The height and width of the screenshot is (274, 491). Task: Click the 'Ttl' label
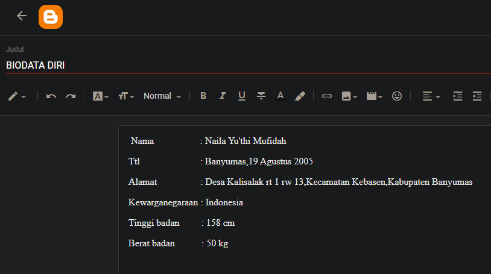(x=134, y=161)
